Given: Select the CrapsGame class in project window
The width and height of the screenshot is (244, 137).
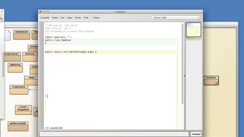Looking at the screenshot, I should point(19,90).
